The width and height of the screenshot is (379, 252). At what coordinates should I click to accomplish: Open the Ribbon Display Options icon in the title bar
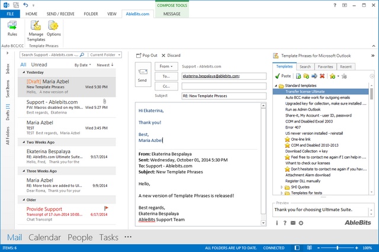coord(345,5)
